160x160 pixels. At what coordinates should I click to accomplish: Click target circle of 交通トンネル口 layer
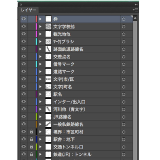(123, 147)
